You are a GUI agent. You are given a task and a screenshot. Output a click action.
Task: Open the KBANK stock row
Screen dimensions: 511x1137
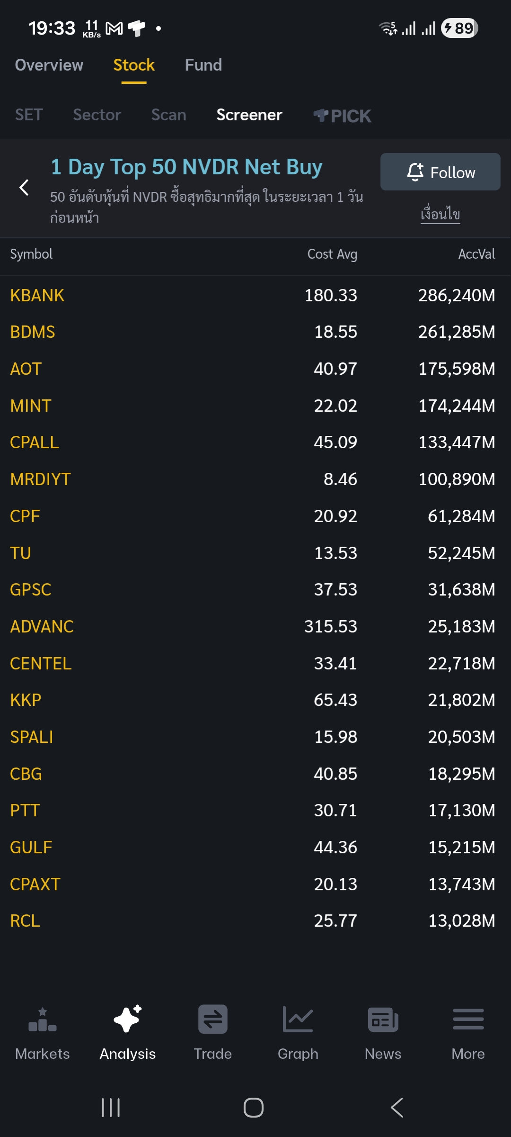point(255,295)
